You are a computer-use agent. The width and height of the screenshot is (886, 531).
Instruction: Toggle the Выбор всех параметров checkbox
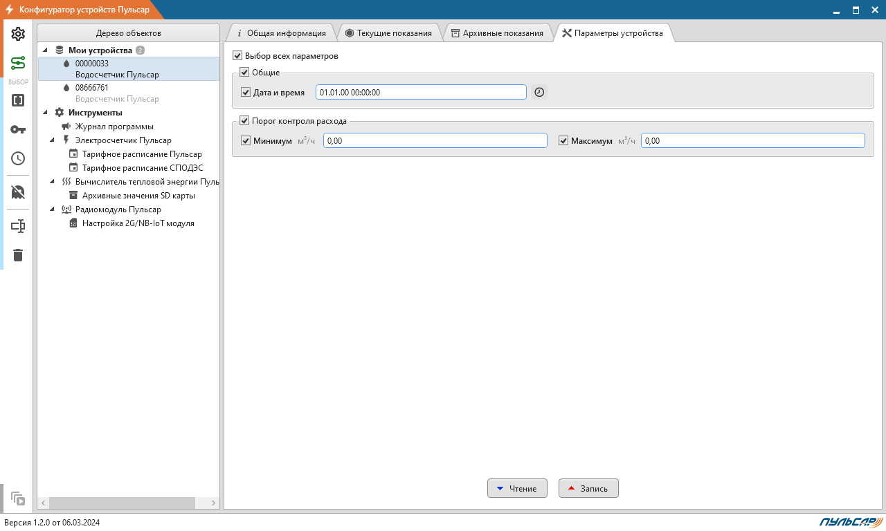click(238, 56)
